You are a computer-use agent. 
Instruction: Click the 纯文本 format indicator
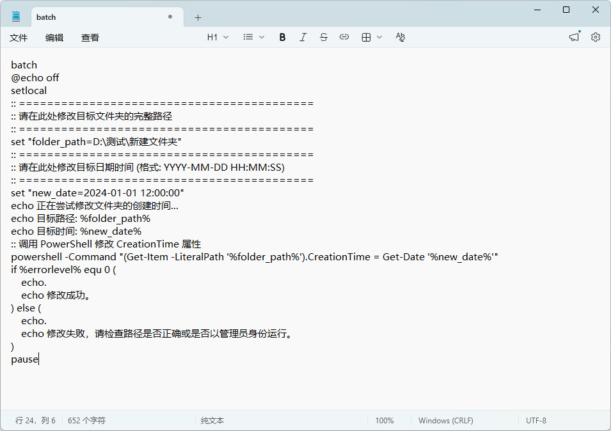pos(212,421)
